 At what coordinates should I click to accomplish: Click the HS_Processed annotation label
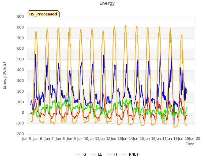[43, 14]
